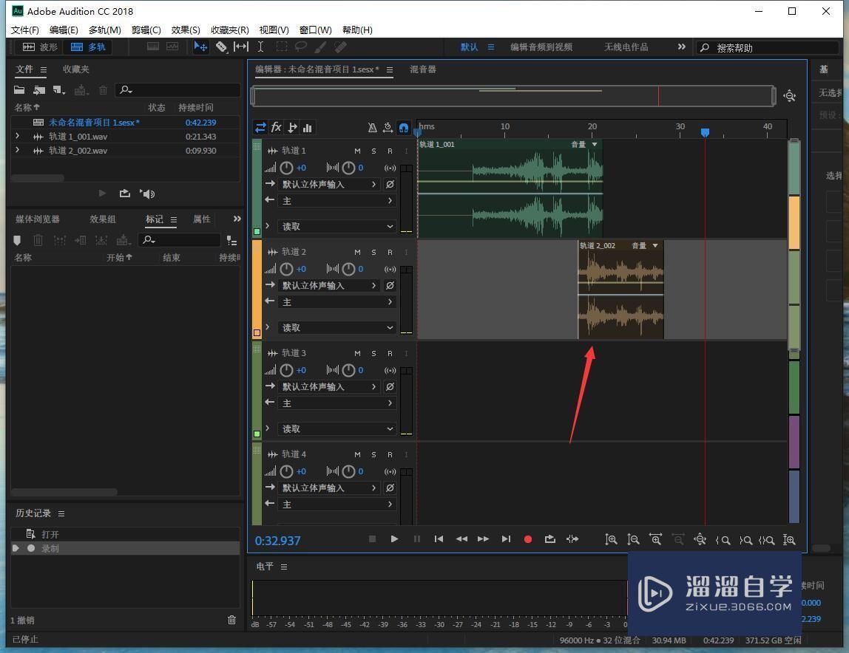The image size is (849, 653).
Task: Click the timecode 0:32.937 display
Action: (x=277, y=541)
